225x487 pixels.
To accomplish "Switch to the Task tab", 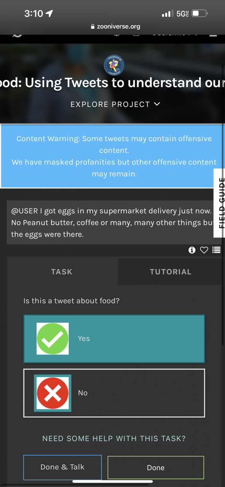I will tap(62, 272).
